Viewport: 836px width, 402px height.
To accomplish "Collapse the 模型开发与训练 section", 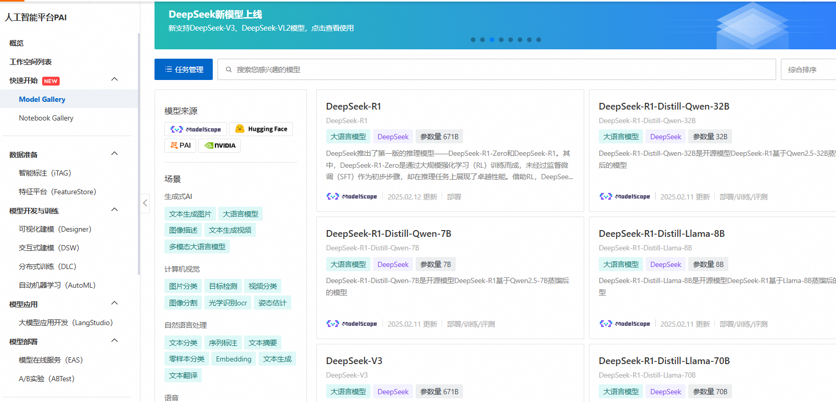I will pos(114,210).
